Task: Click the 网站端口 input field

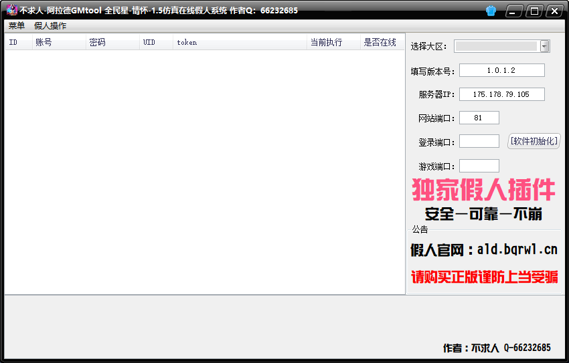Action: point(479,118)
